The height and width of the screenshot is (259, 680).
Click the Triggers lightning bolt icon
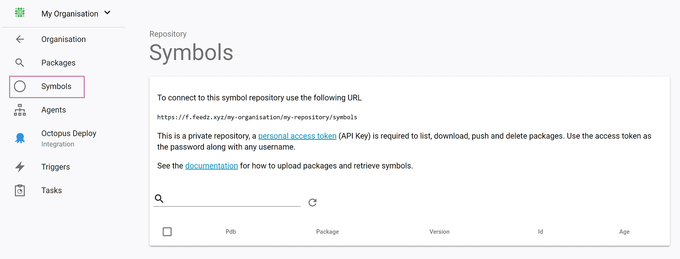[20, 167]
